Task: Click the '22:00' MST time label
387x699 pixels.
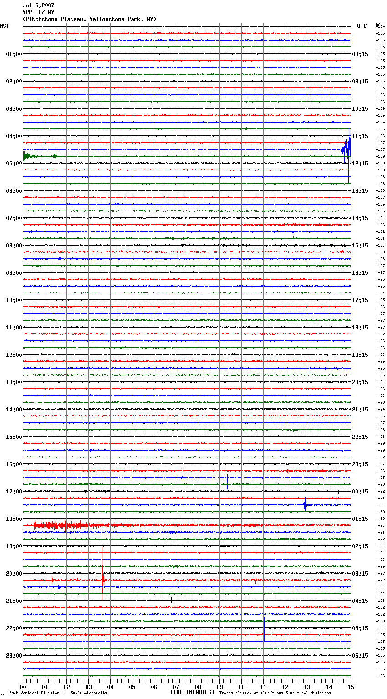Action: point(14,628)
